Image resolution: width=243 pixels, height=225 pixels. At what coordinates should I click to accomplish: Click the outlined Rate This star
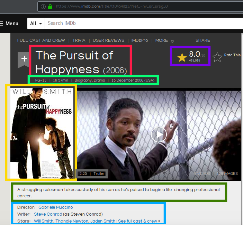click(x=217, y=57)
